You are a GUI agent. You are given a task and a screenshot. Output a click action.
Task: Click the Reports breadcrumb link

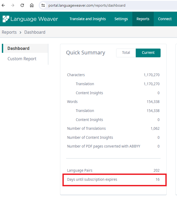9,32
